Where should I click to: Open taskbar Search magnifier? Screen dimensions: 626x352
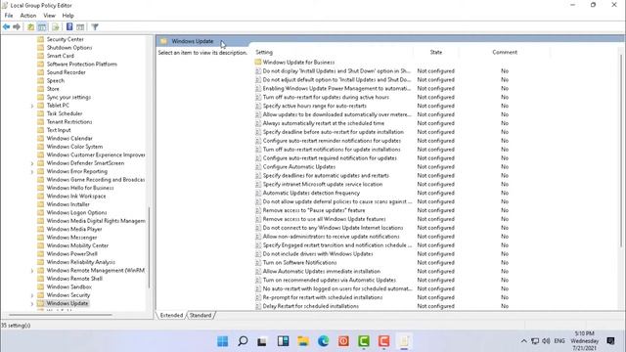click(243, 341)
